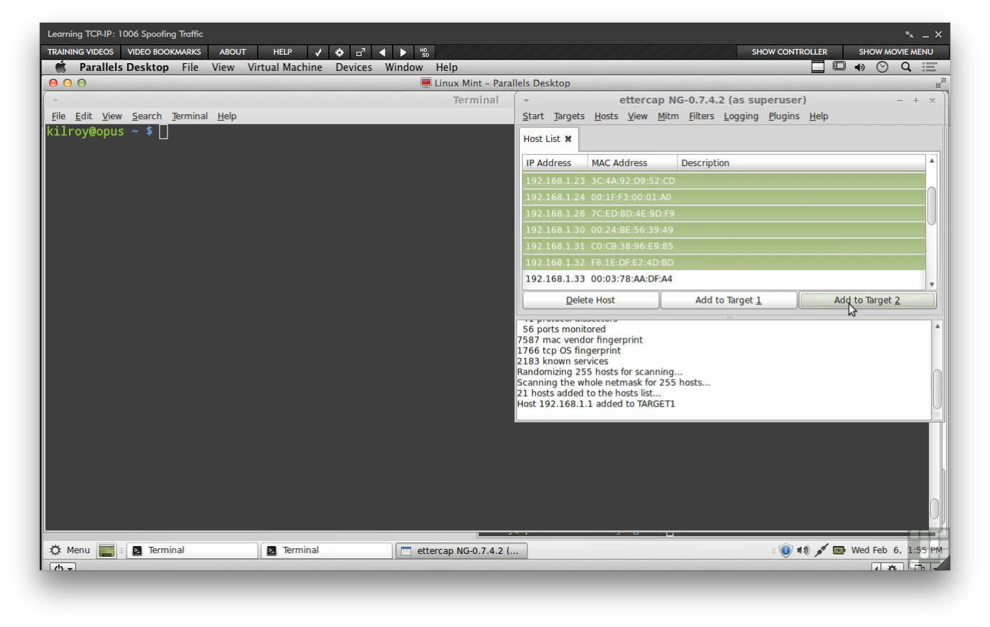Click host list scrollbar up arrow

[932, 161]
